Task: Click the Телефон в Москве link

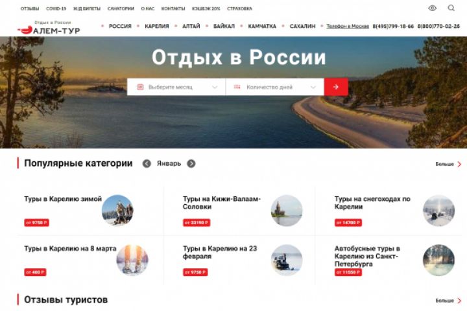Action: point(348,26)
